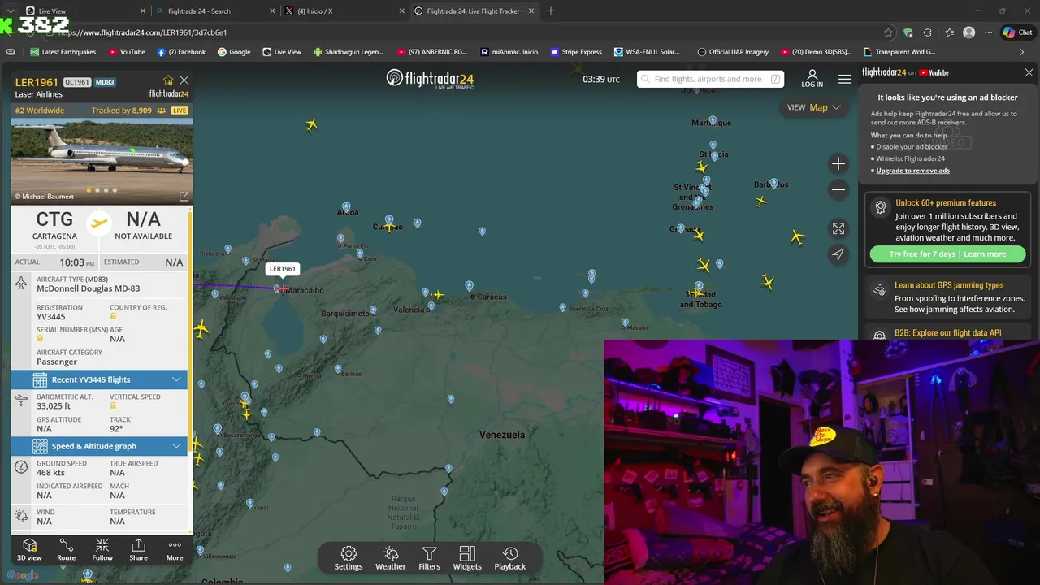Screen dimensions: 1040x585
Task: Open Latest Earthquakes bookmark
Action: tap(63, 52)
